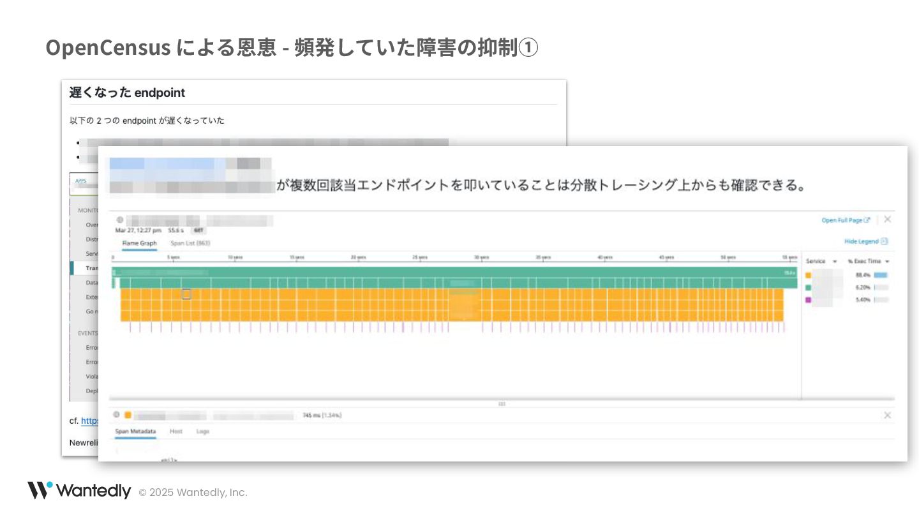Hide the flame graph legend
919x517 pixels.
(866, 241)
